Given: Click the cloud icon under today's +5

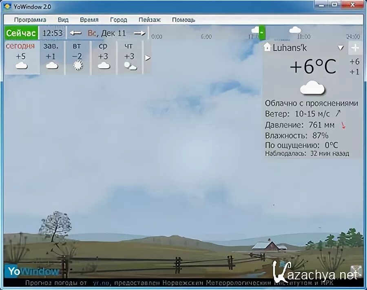Looking at the screenshot, I should [22, 66].
